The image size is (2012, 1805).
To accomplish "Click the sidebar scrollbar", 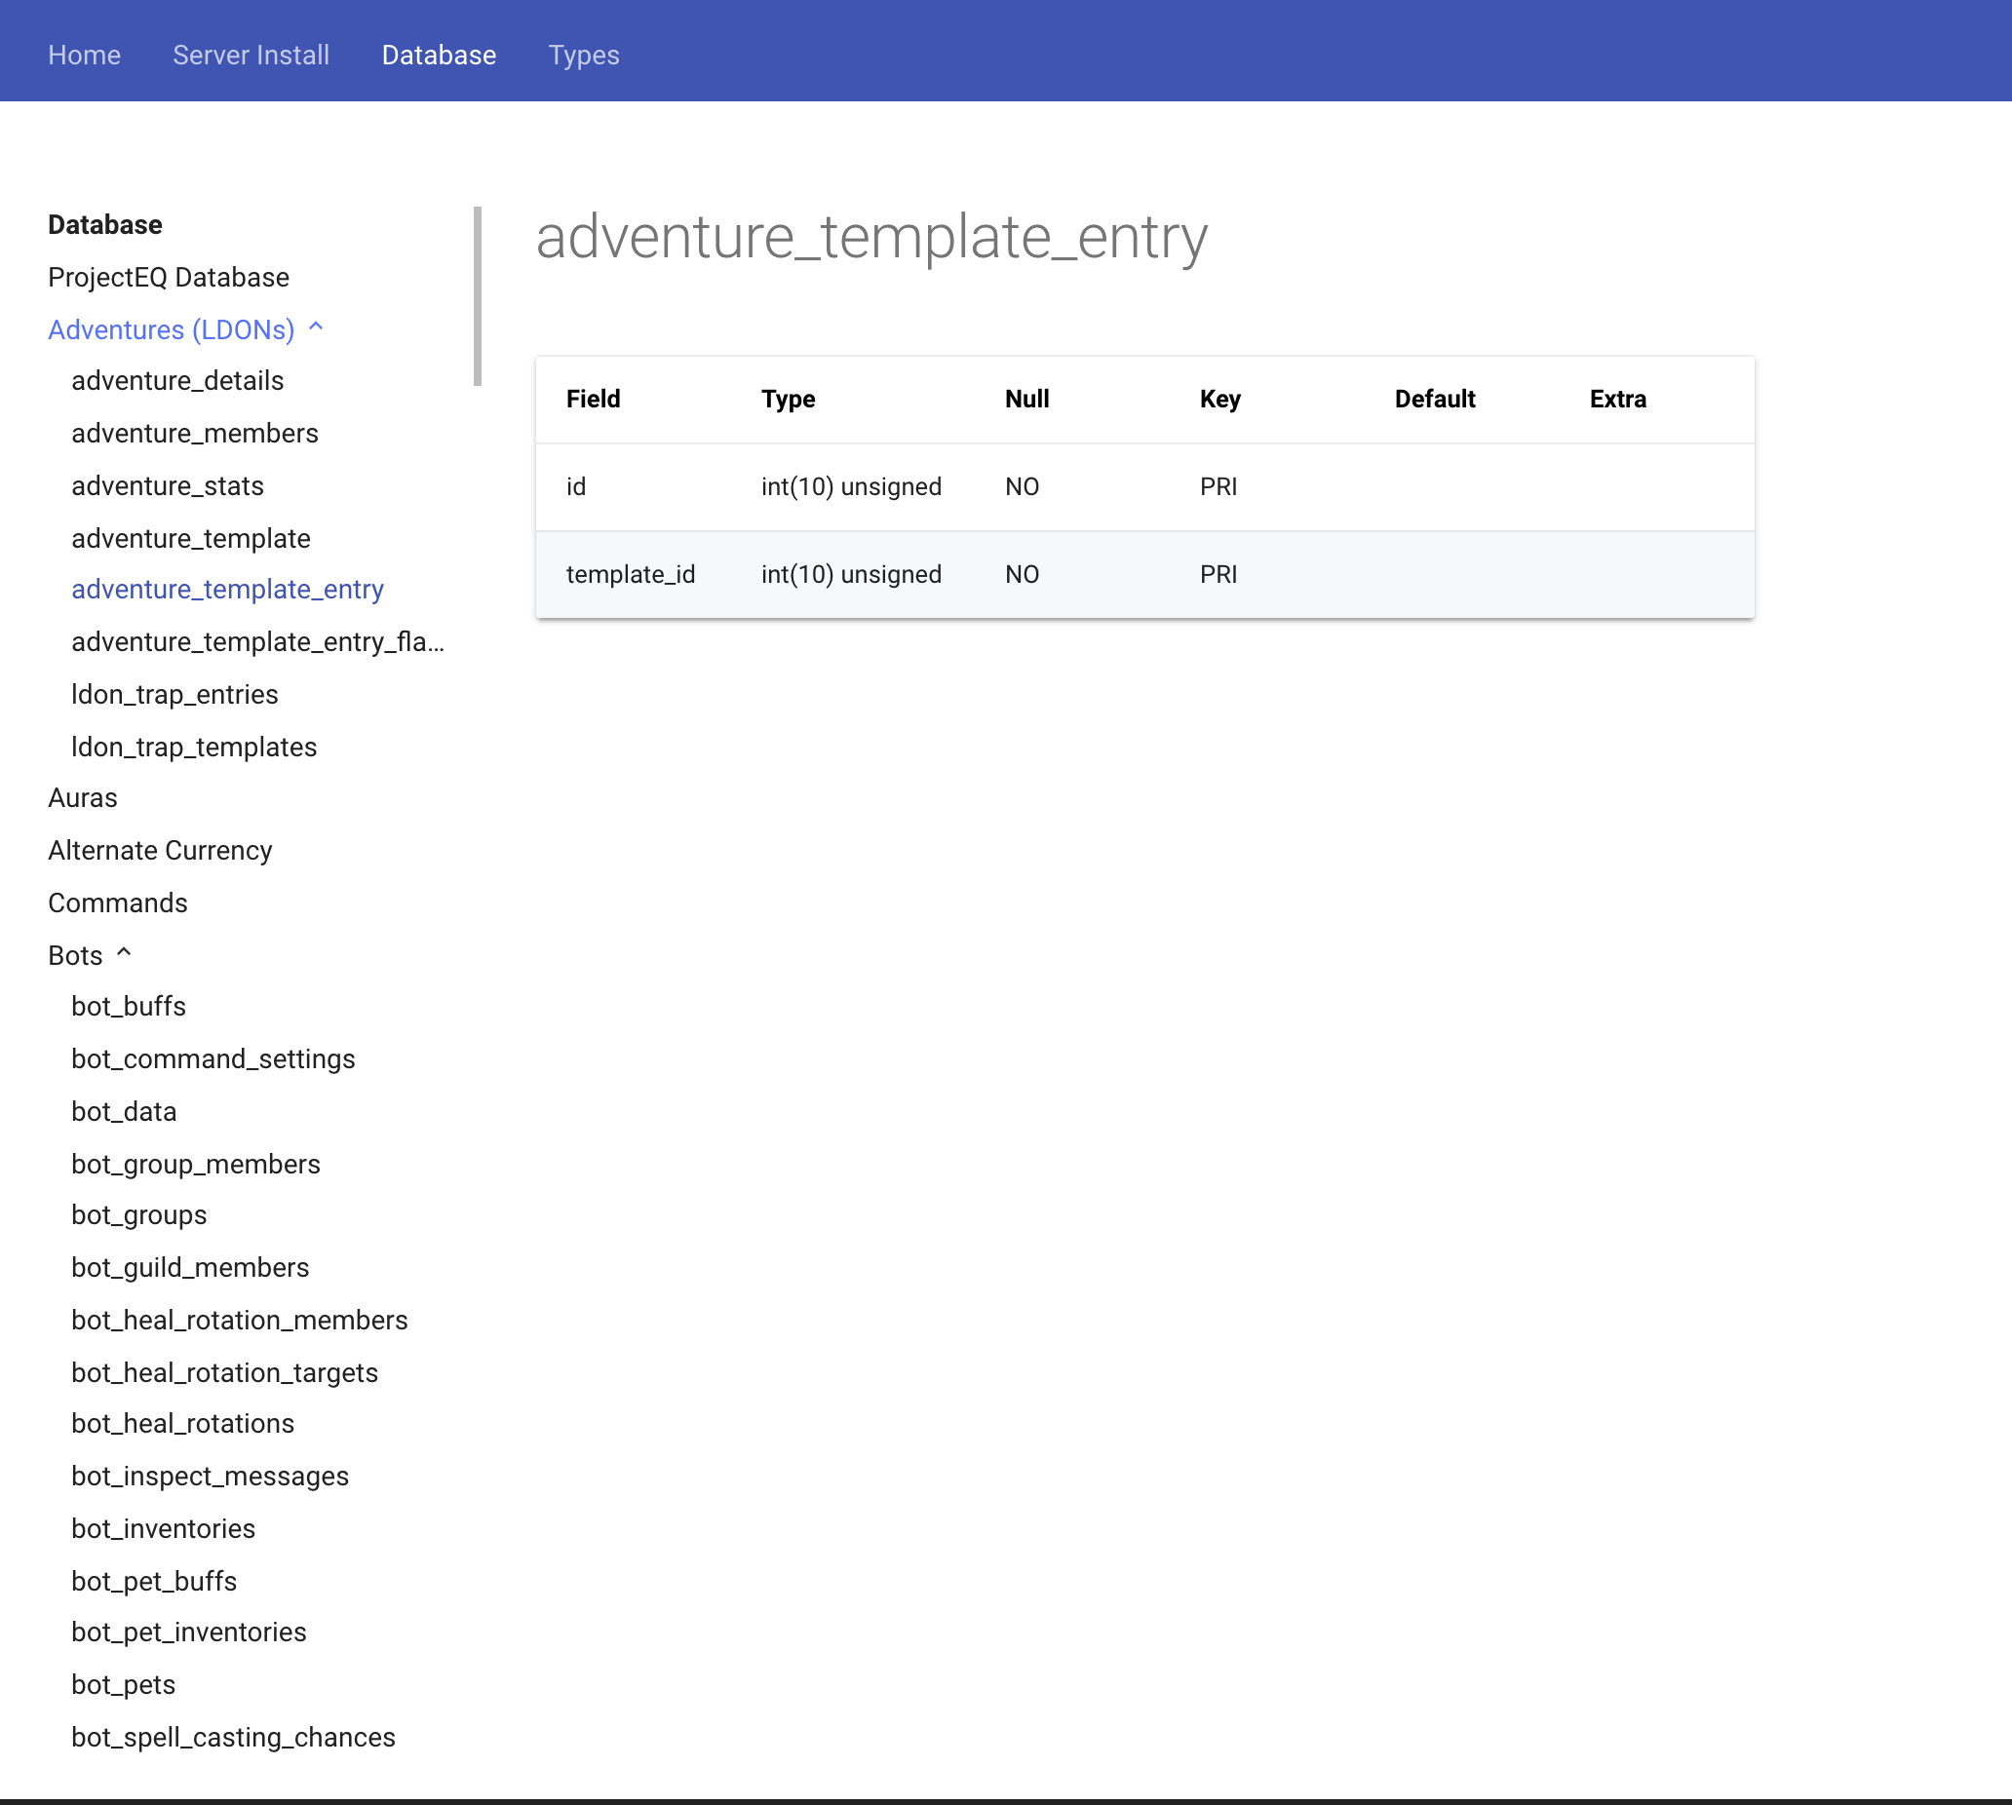I will pos(478,297).
